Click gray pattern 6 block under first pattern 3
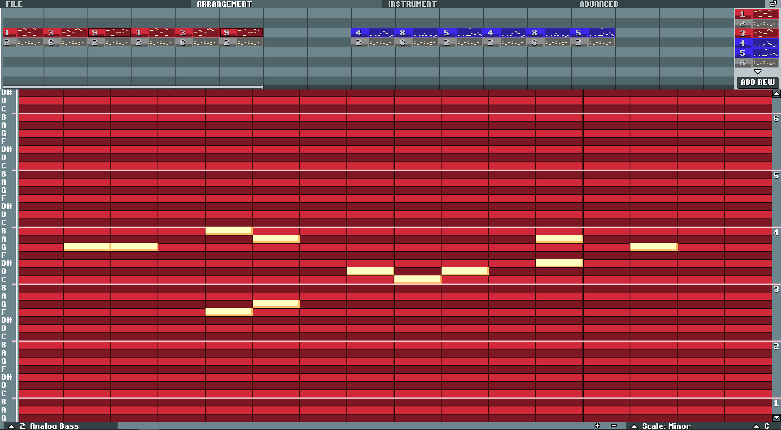781x430 pixels. coord(66,42)
